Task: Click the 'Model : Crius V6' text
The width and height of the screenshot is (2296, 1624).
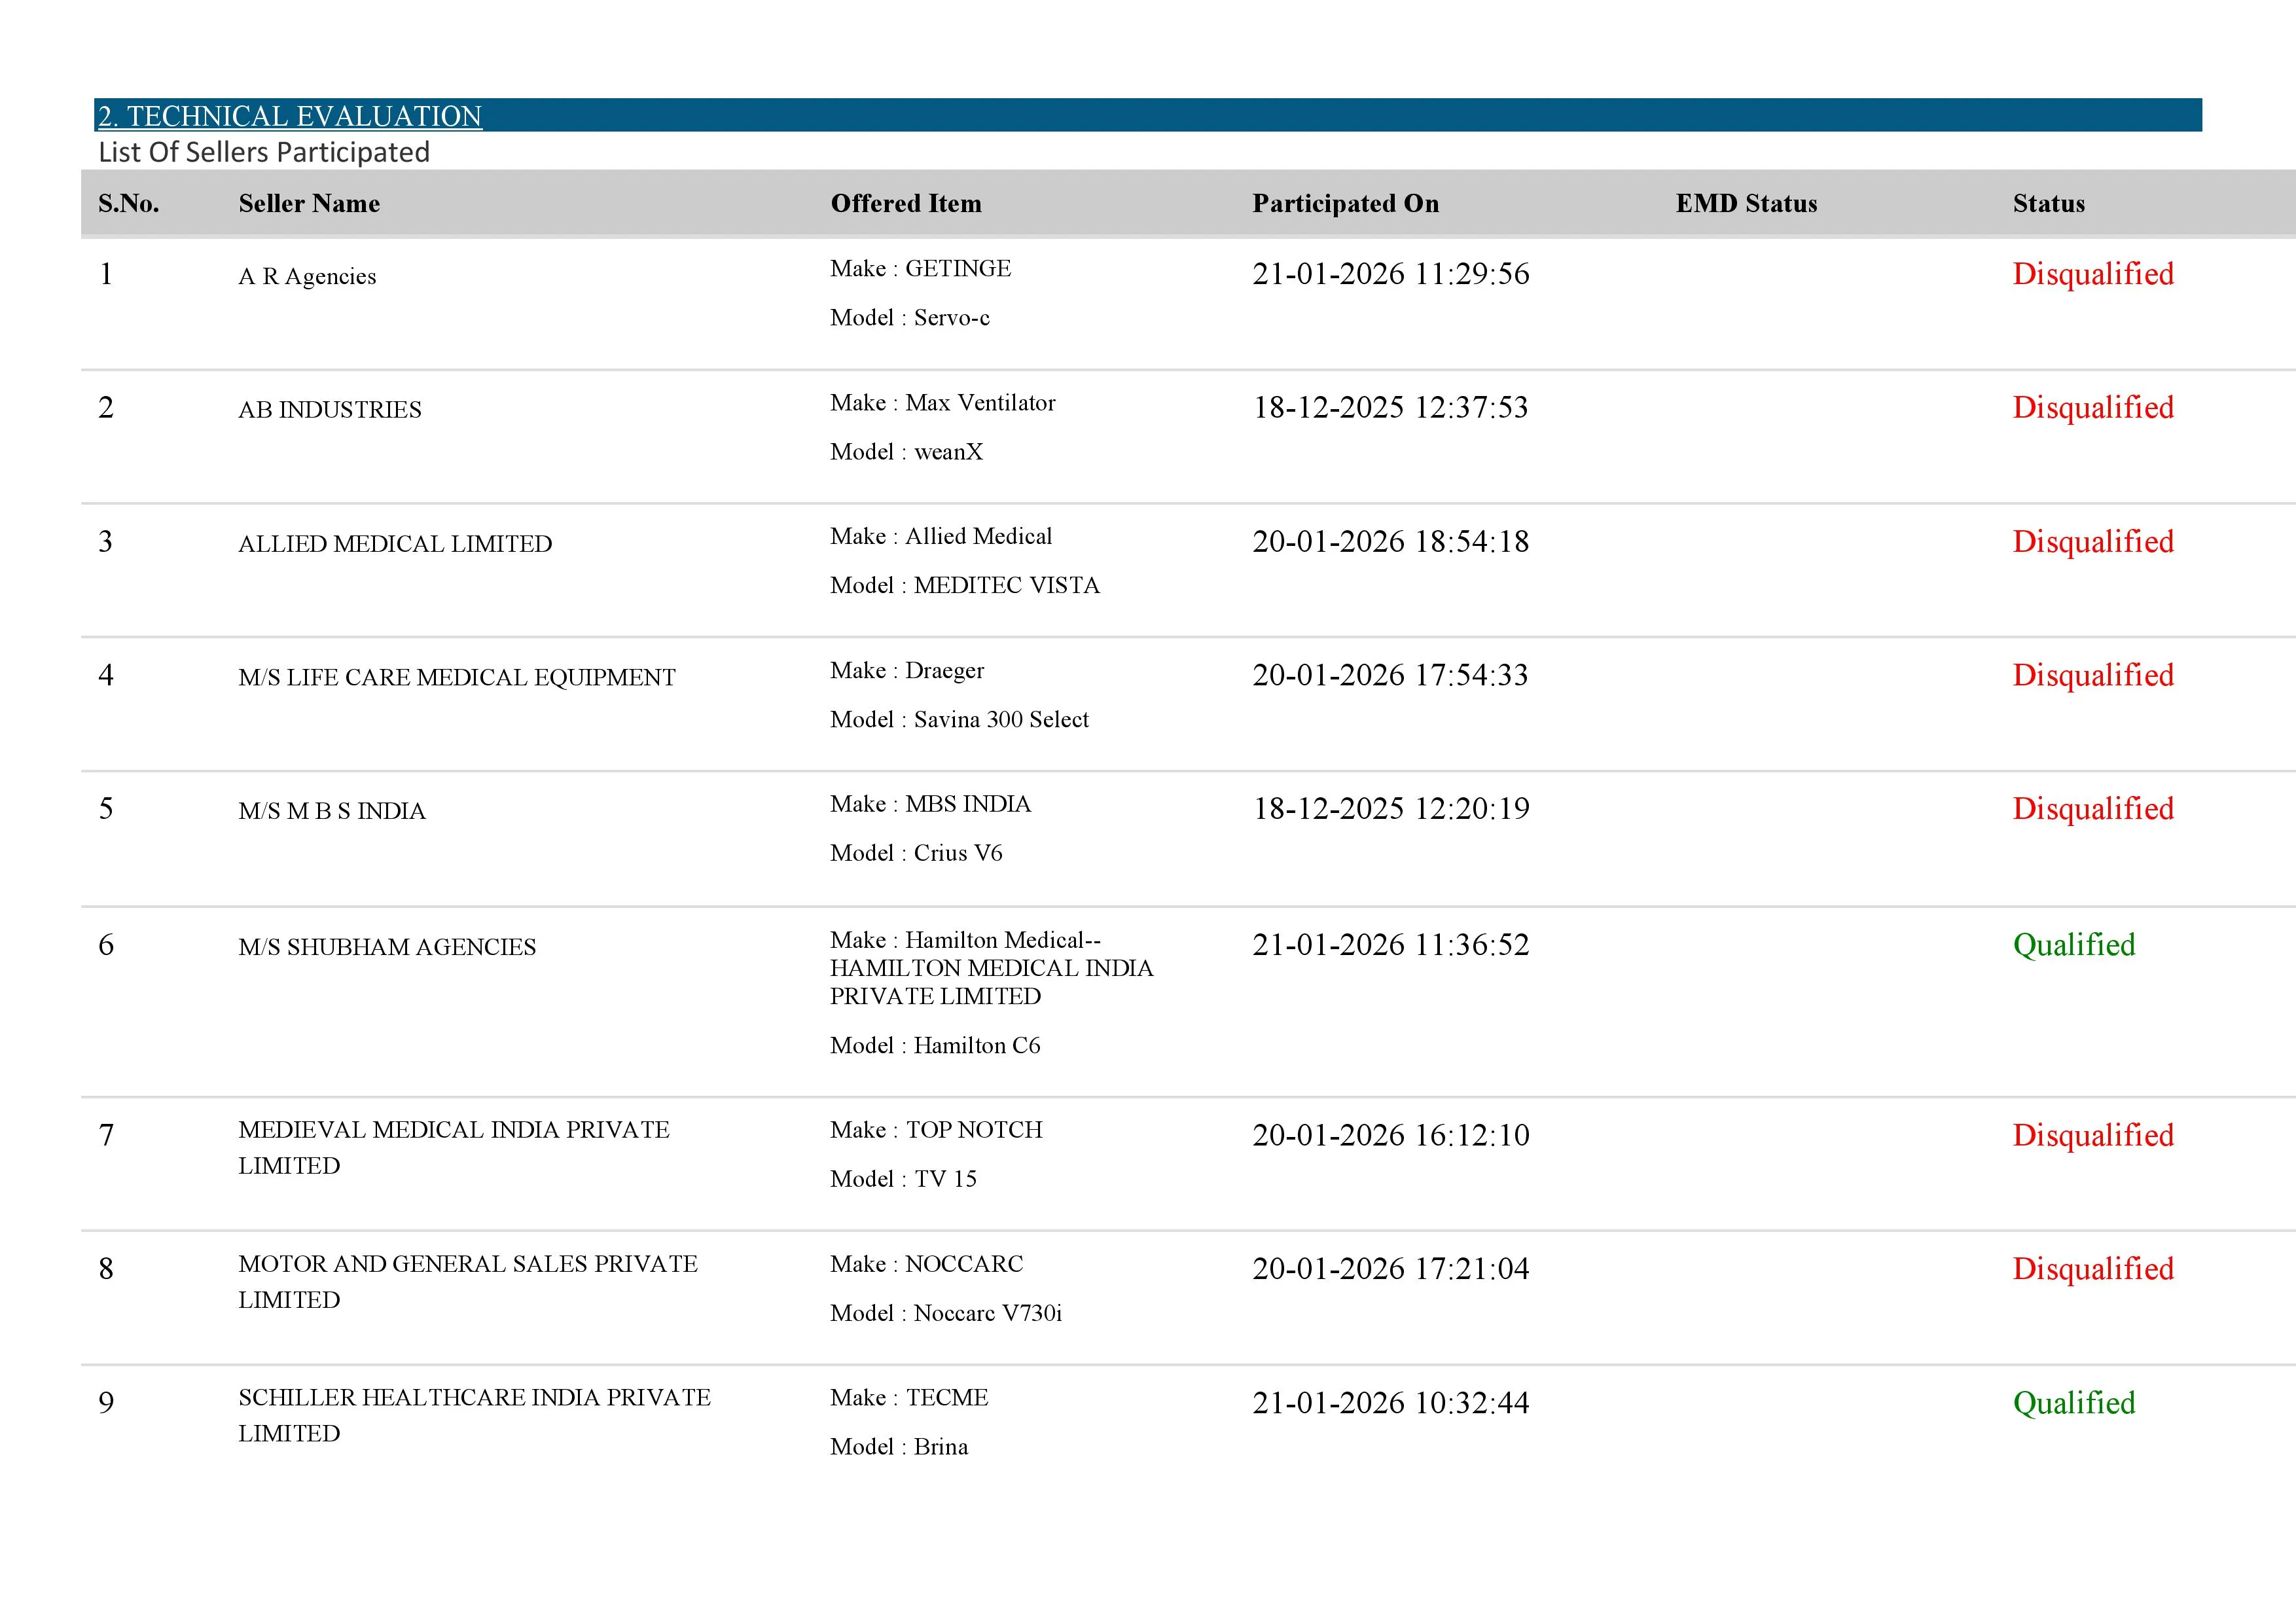Action: coord(916,853)
